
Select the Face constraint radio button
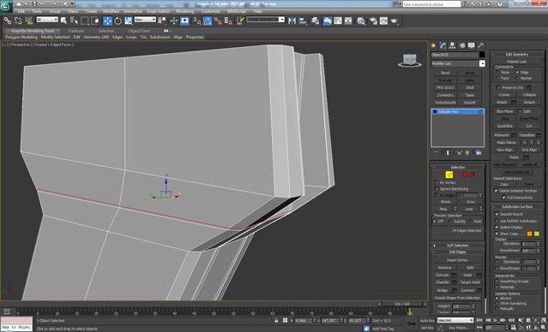497,78
